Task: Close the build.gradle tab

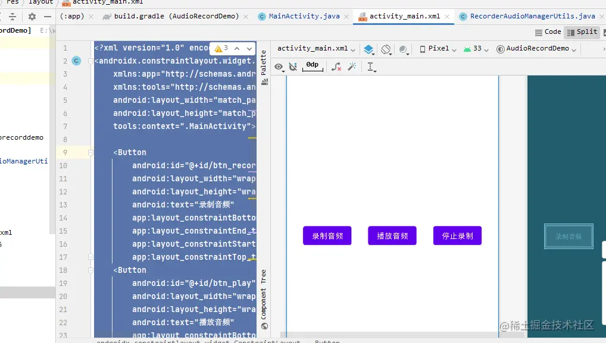Action: pos(246,17)
